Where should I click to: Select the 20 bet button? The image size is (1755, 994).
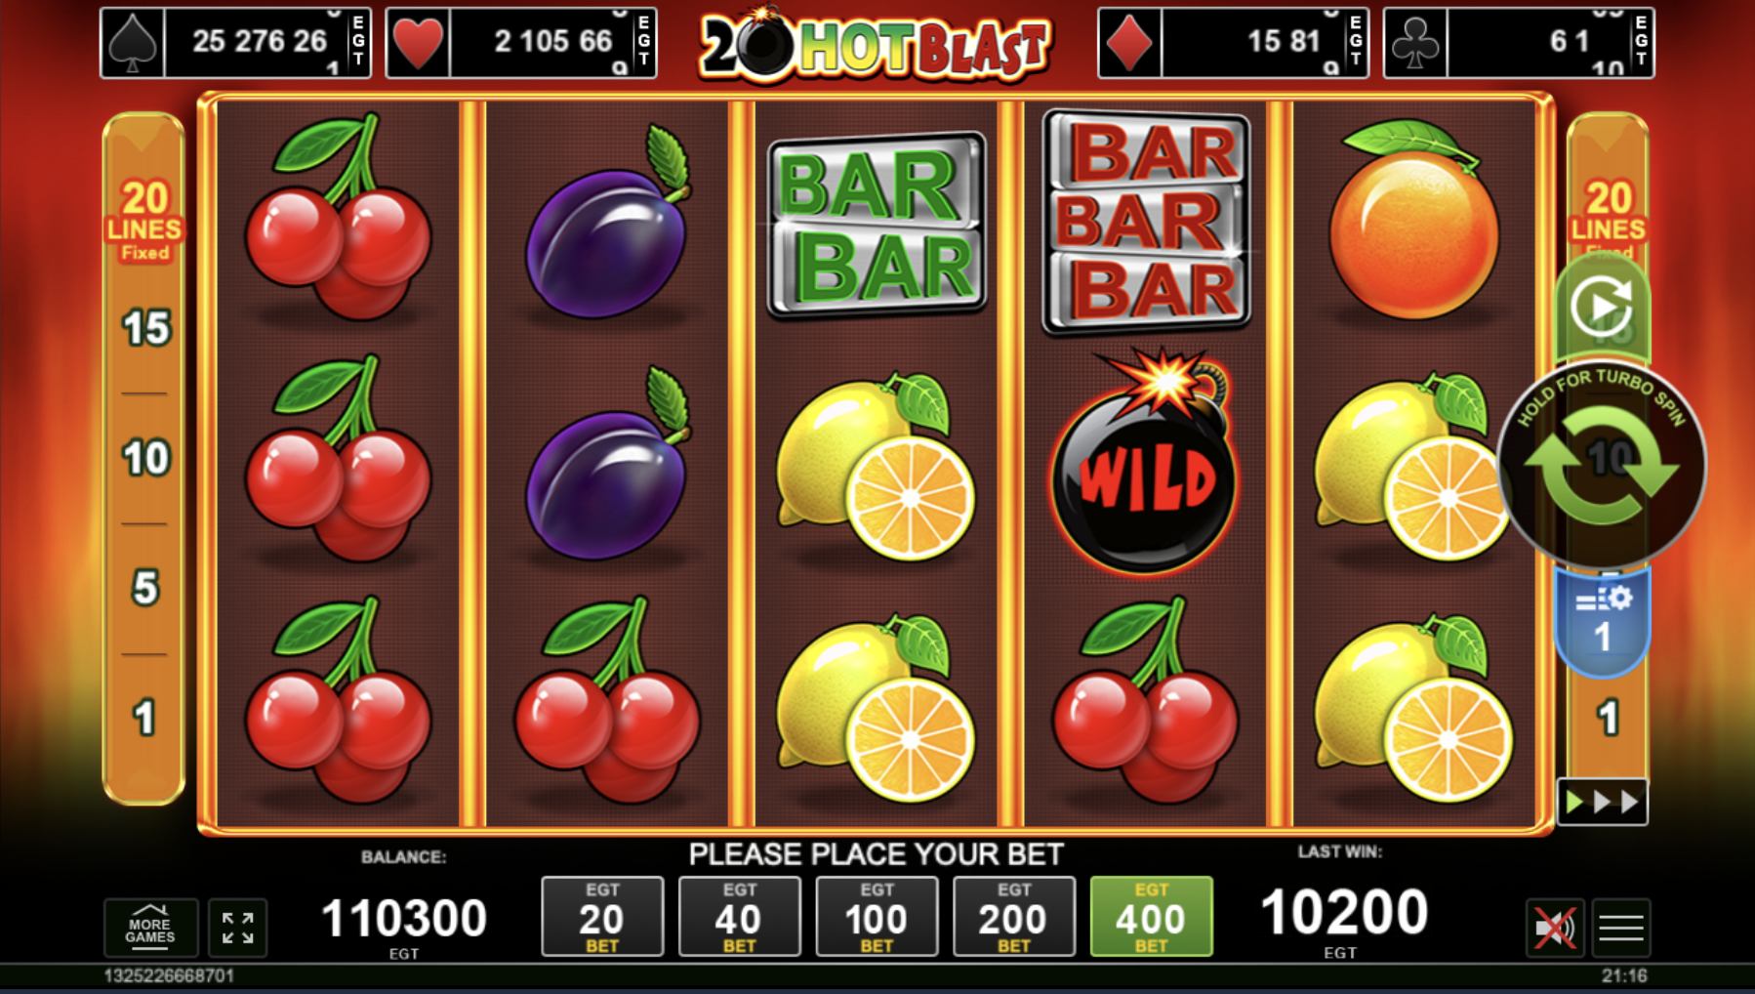click(602, 917)
